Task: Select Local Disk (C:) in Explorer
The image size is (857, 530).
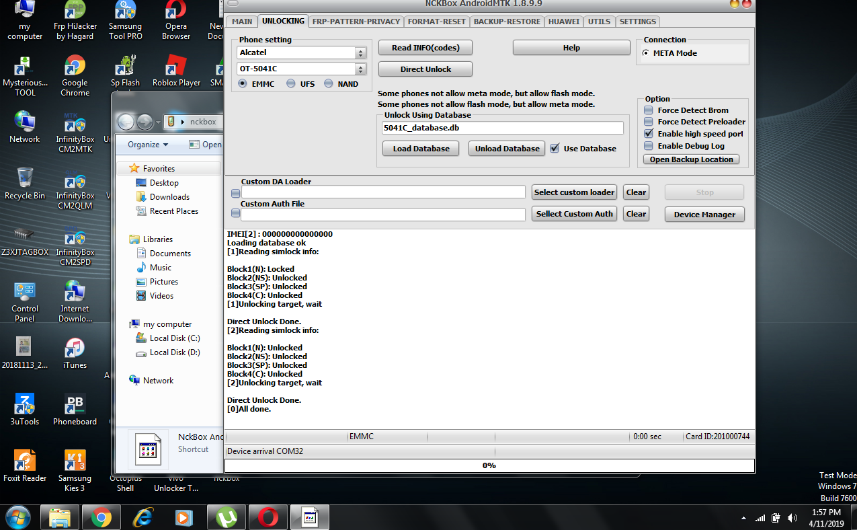Action: [x=175, y=338]
